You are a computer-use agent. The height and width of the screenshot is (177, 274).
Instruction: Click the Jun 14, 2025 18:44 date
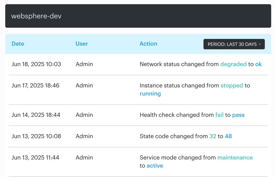coord(36,115)
